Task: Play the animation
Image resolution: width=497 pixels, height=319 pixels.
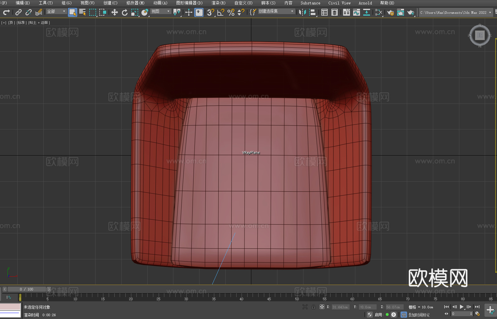Action: 461,307
